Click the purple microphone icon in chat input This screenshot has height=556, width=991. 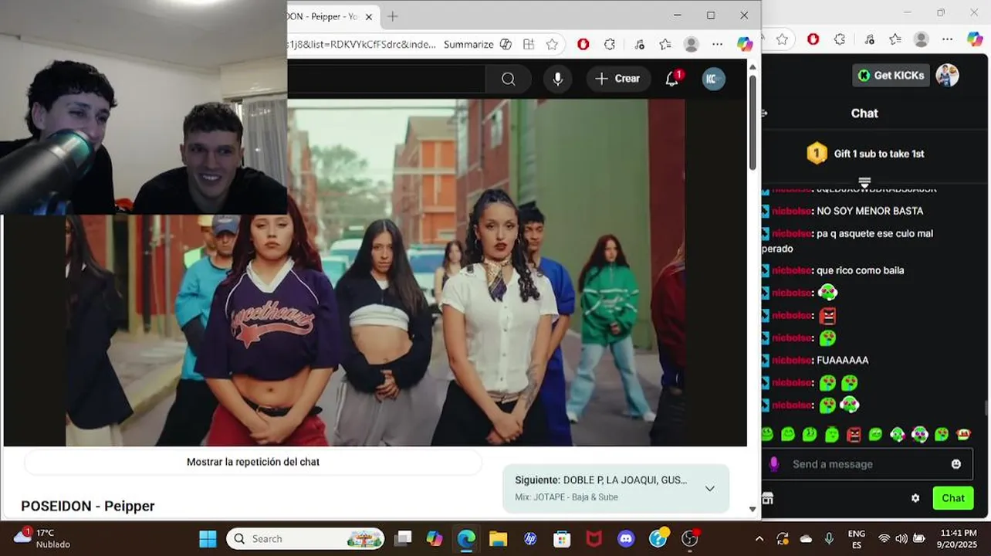(774, 464)
